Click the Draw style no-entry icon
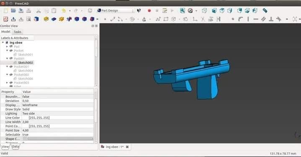301x157 pixels. coord(190,10)
